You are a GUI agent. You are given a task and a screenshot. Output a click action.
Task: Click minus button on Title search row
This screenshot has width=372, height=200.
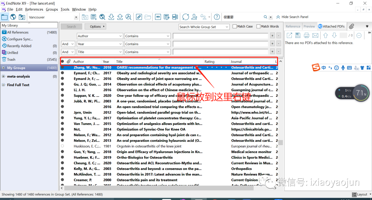(x=279, y=51)
